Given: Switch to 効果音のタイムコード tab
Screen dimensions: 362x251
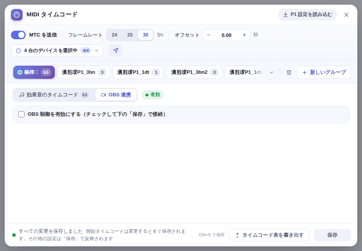Looking at the screenshot, I should coord(54,95).
